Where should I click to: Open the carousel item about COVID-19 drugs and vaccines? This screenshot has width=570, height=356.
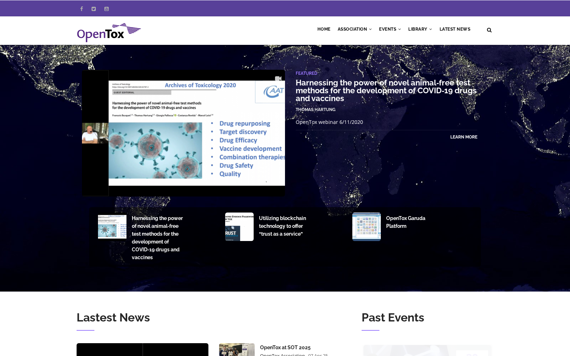[157, 238]
